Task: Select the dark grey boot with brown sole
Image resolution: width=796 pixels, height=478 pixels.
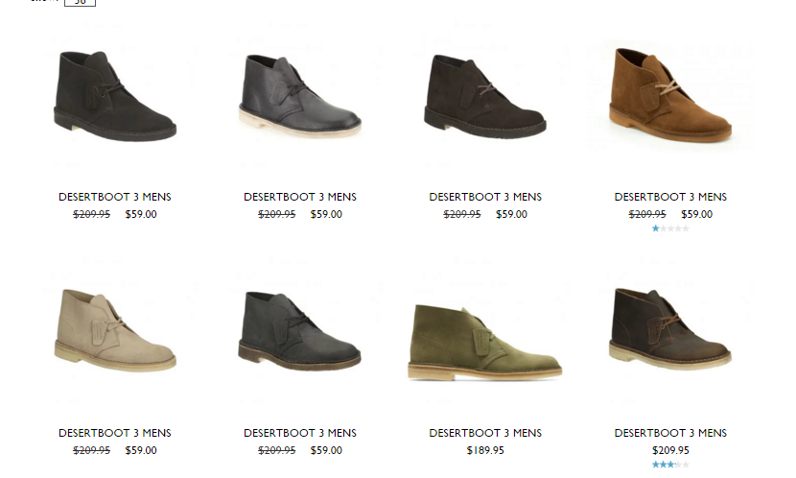Action: [x=300, y=331]
